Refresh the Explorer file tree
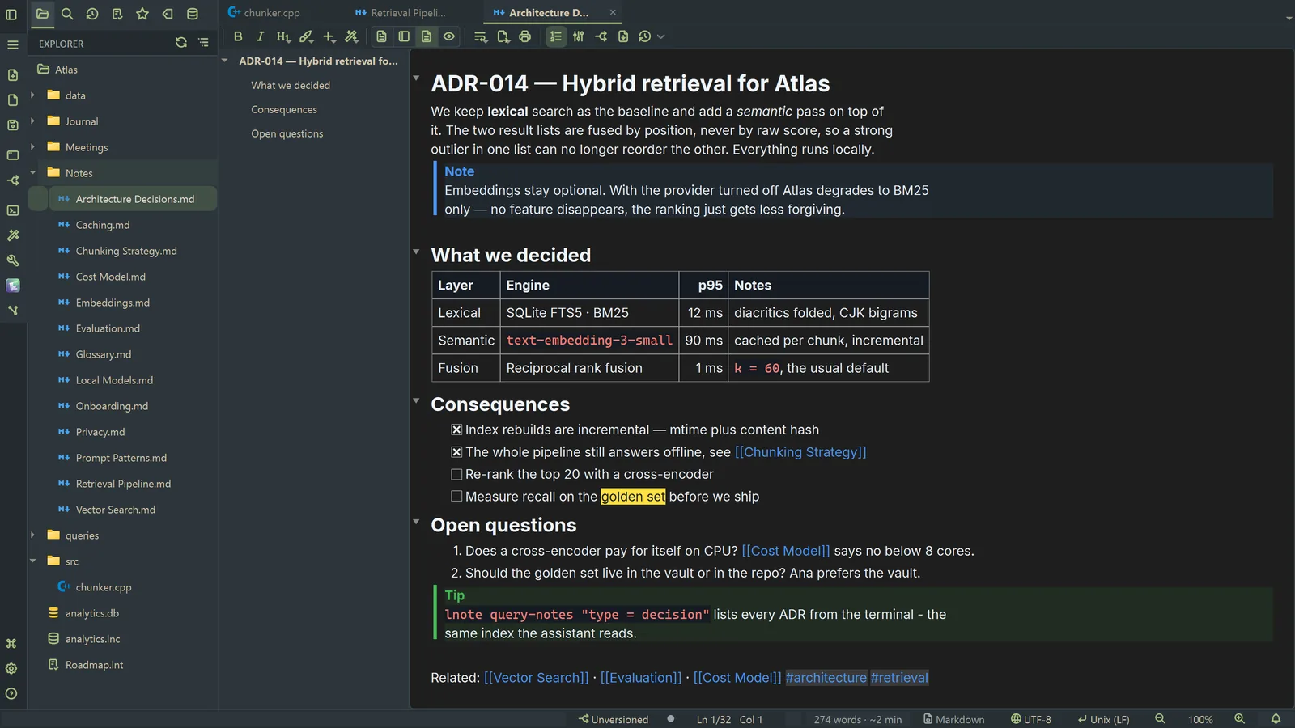Image resolution: width=1295 pixels, height=728 pixels. [x=181, y=43]
